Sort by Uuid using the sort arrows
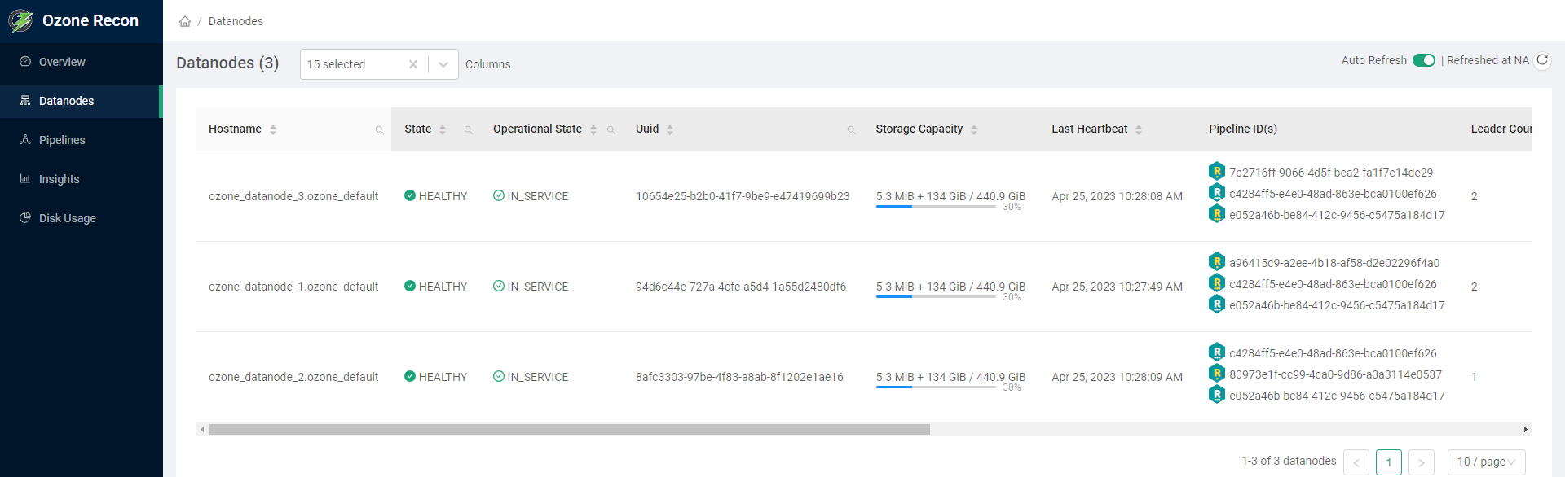1565x477 pixels. coord(670,129)
